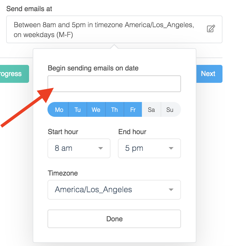This screenshot has width=233, height=246.
Task: Toggle Tuesday sending day
Action: 78,110
